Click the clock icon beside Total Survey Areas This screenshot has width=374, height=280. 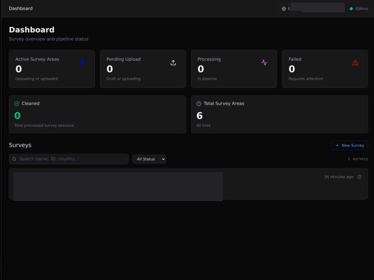pyautogui.click(x=199, y=103)
